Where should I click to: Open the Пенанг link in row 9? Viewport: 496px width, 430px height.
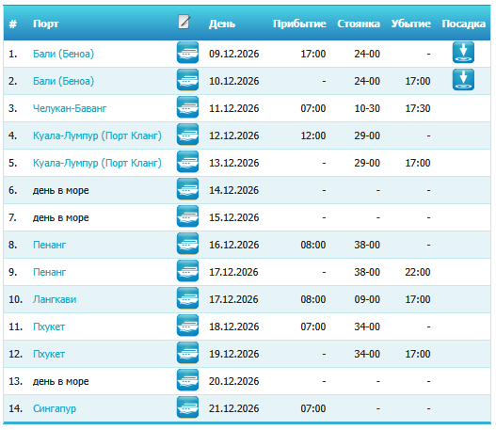pyautogui.click(x=49, y=272)
